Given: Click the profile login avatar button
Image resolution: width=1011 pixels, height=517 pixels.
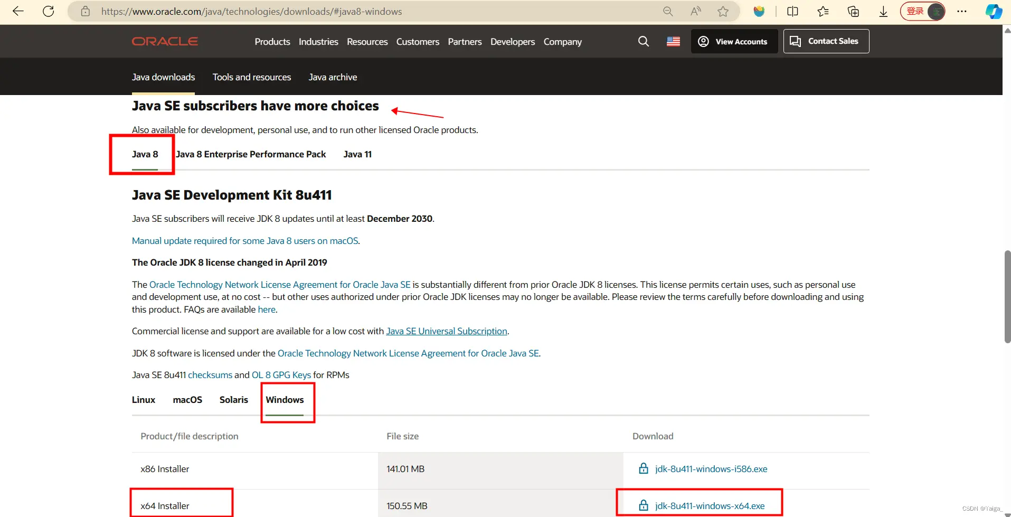Looking at the screenshot, I should 923,11.
